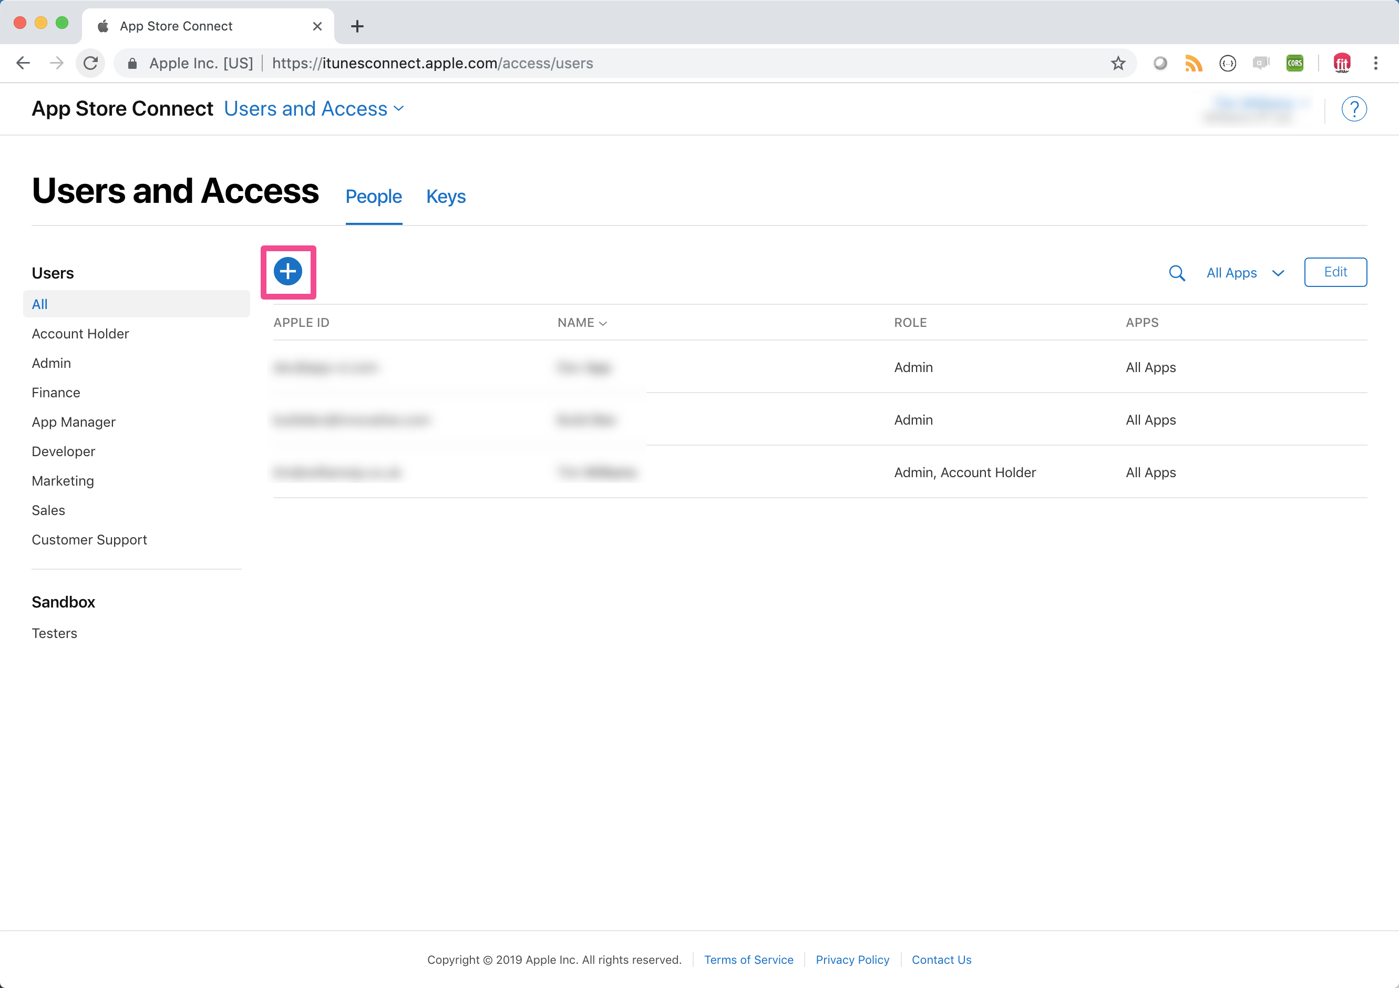The width and height of the screenshot is (1399, 988).
Task: Filter users by App Manager role
Action: click(74, 422)
